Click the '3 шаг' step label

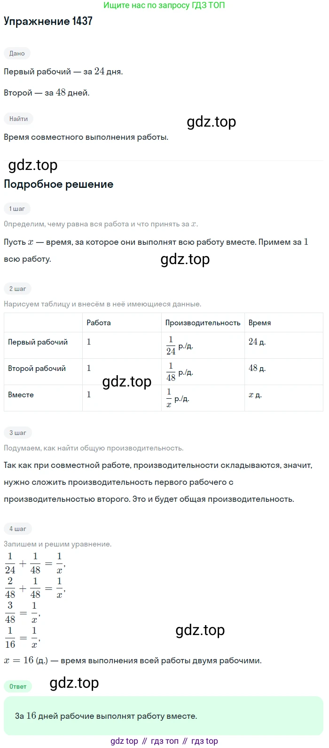click(18, 433)
